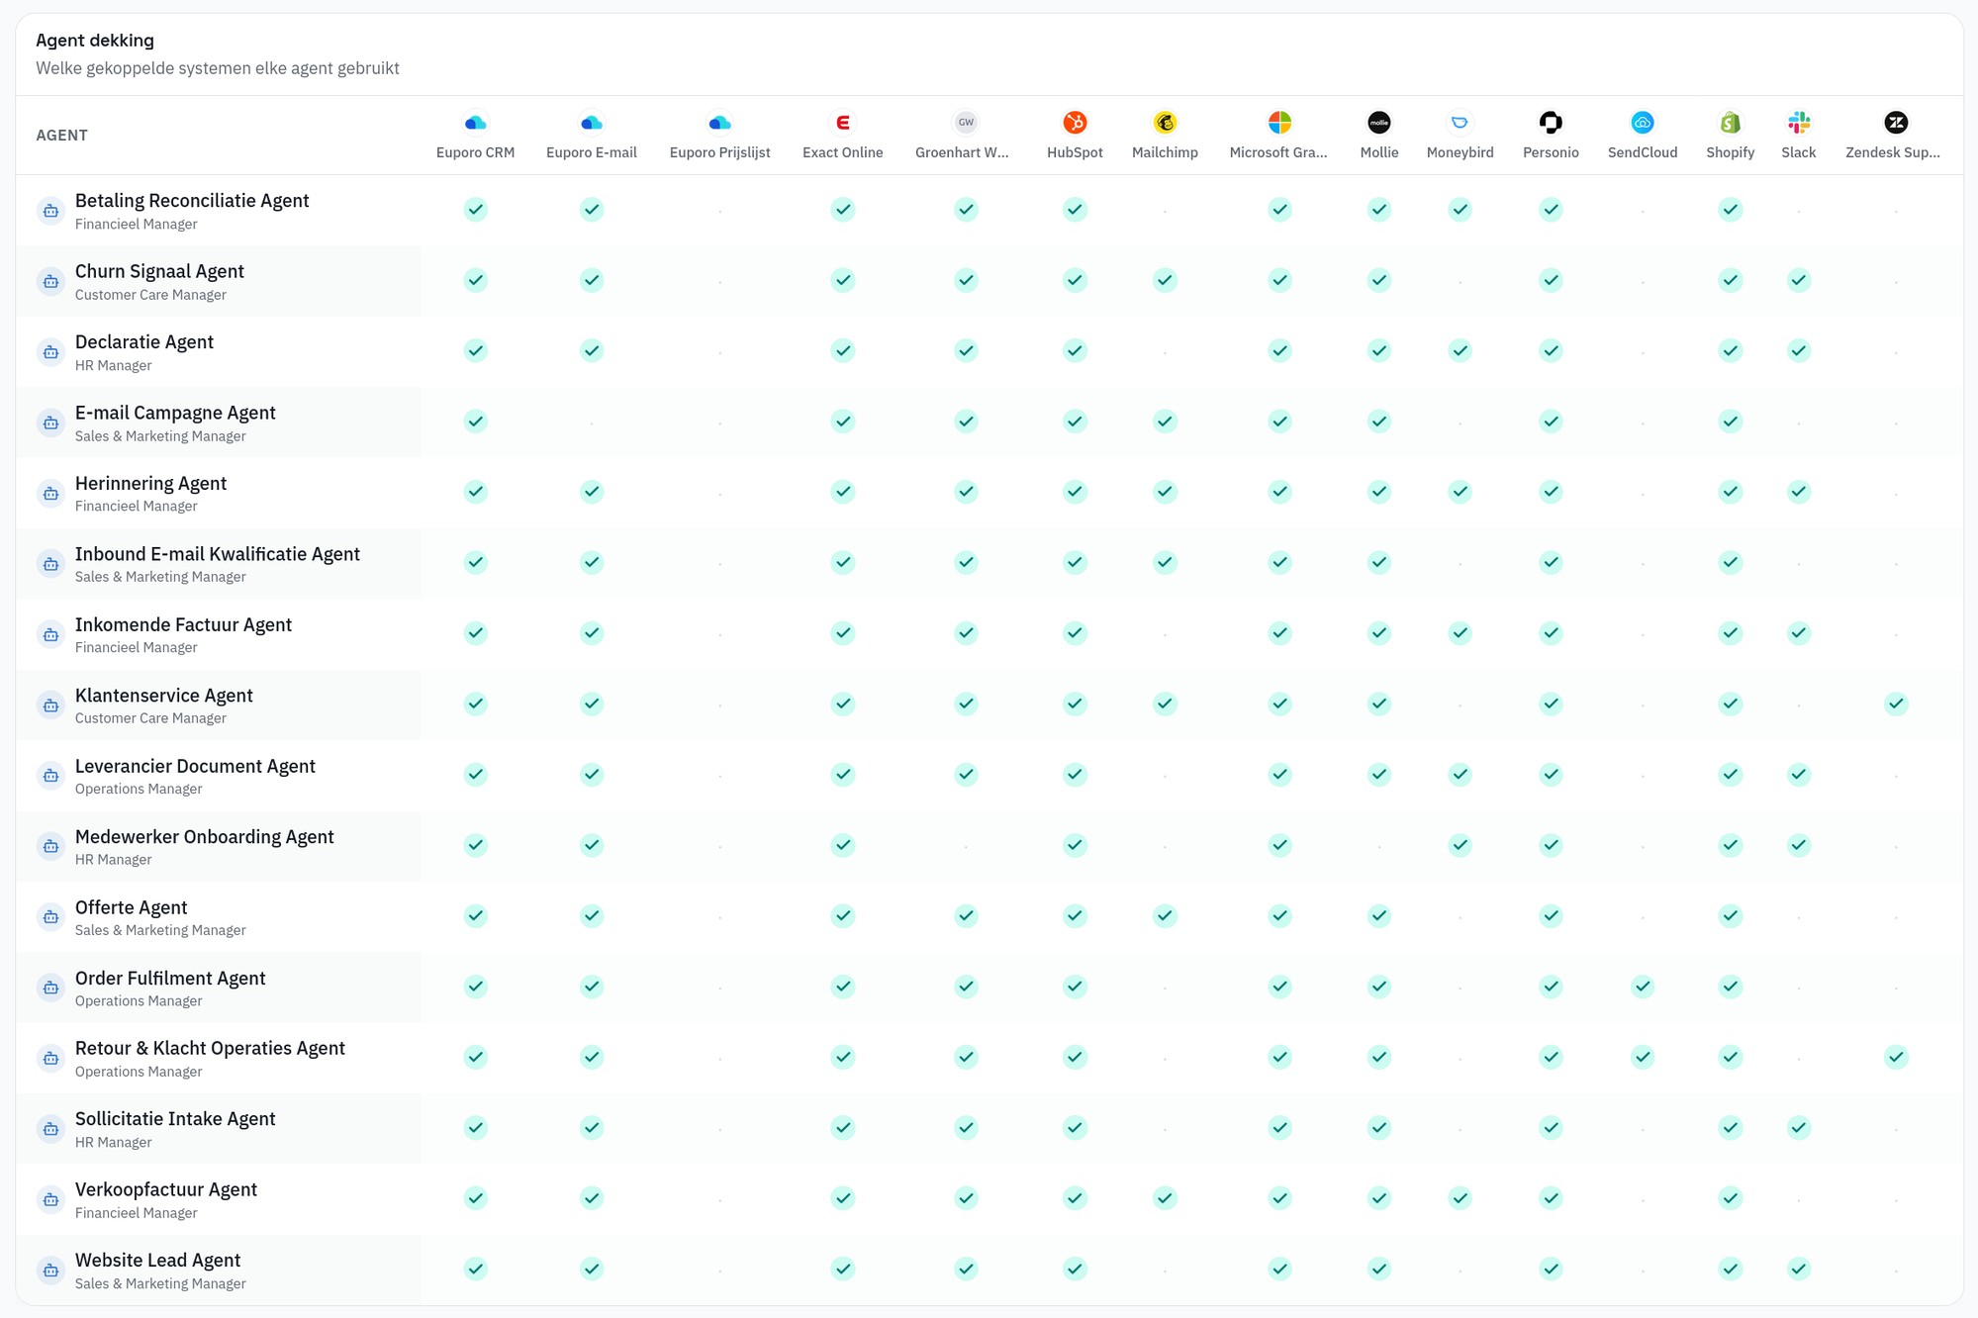This screenshot has height=1318, width=1978.
Task: Click the HubSpot logo icon
Action: pos(1075,123)
